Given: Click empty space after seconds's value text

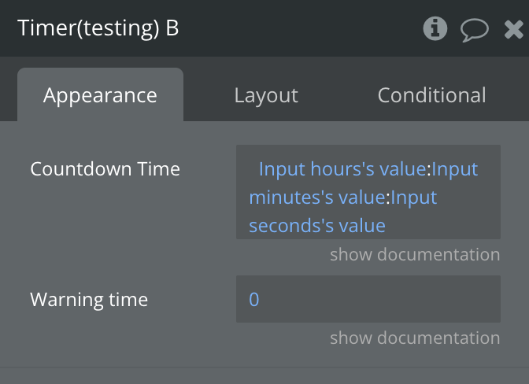Looking at the screenshot, I should click(x=441, y=226).
